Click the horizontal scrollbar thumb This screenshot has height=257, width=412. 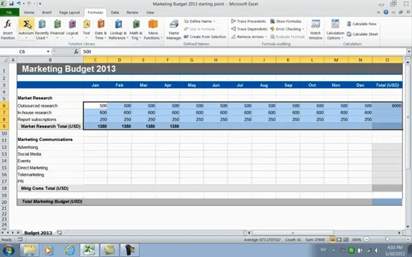292,233
